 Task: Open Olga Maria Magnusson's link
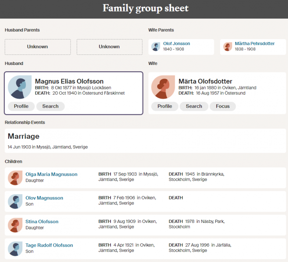(51, 174)
